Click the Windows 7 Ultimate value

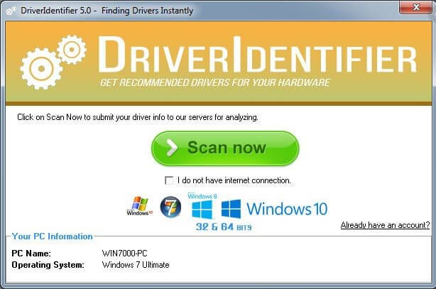point(136,265)
